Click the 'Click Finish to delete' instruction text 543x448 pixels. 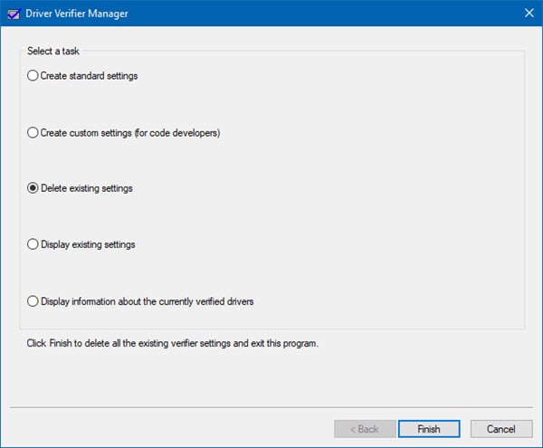pyautogui.click(x=172, y=344)
